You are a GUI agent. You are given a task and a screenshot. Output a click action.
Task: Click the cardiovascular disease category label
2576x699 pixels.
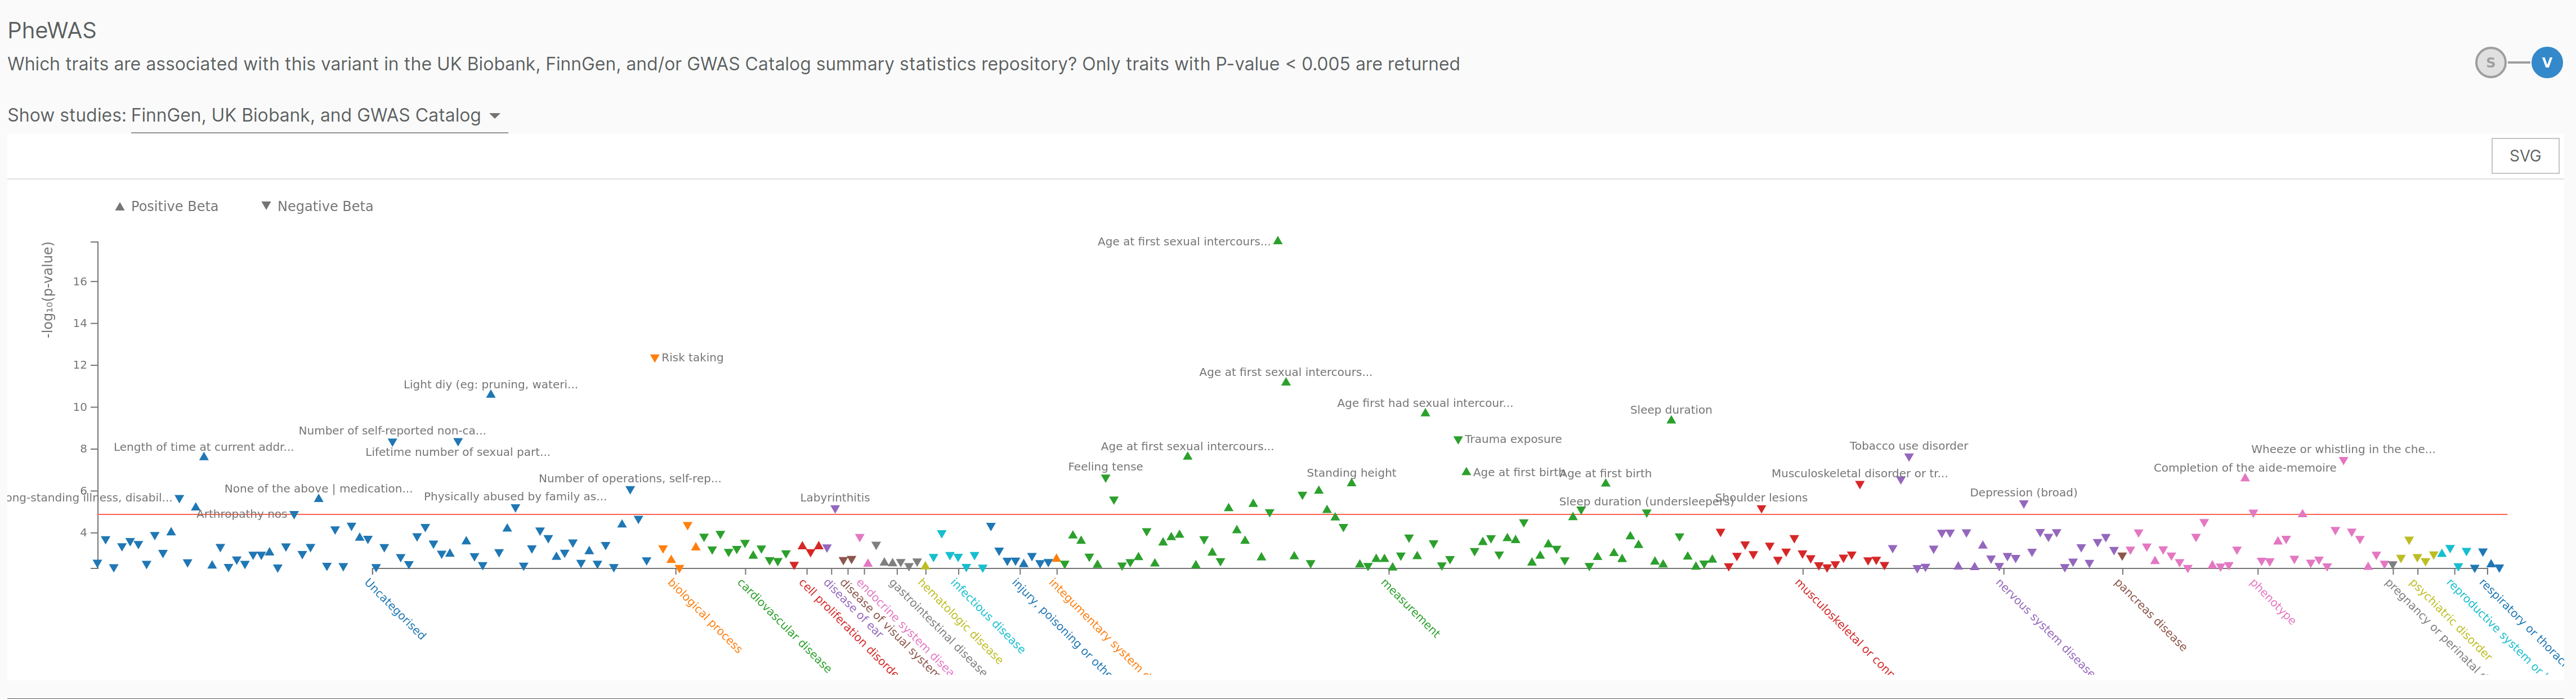[x=785, y=625]
